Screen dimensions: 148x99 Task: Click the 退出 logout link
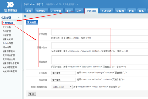(40, 4)
